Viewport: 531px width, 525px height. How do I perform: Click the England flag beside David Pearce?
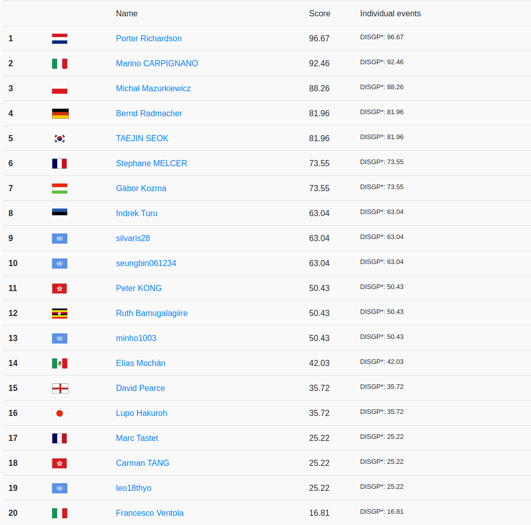click(60, 388)
